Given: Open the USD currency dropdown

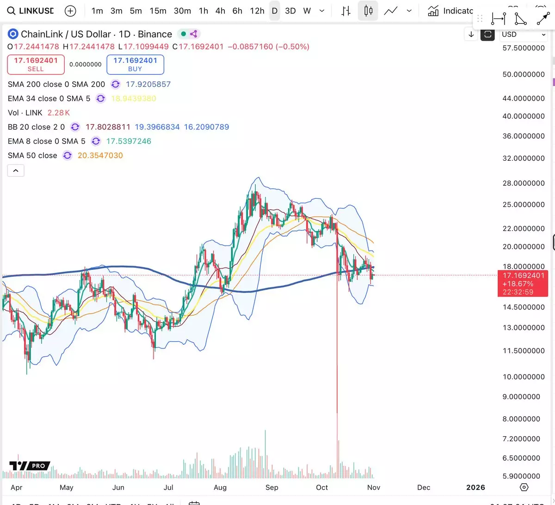Looking at the screenshot, I should coord(524,35).
